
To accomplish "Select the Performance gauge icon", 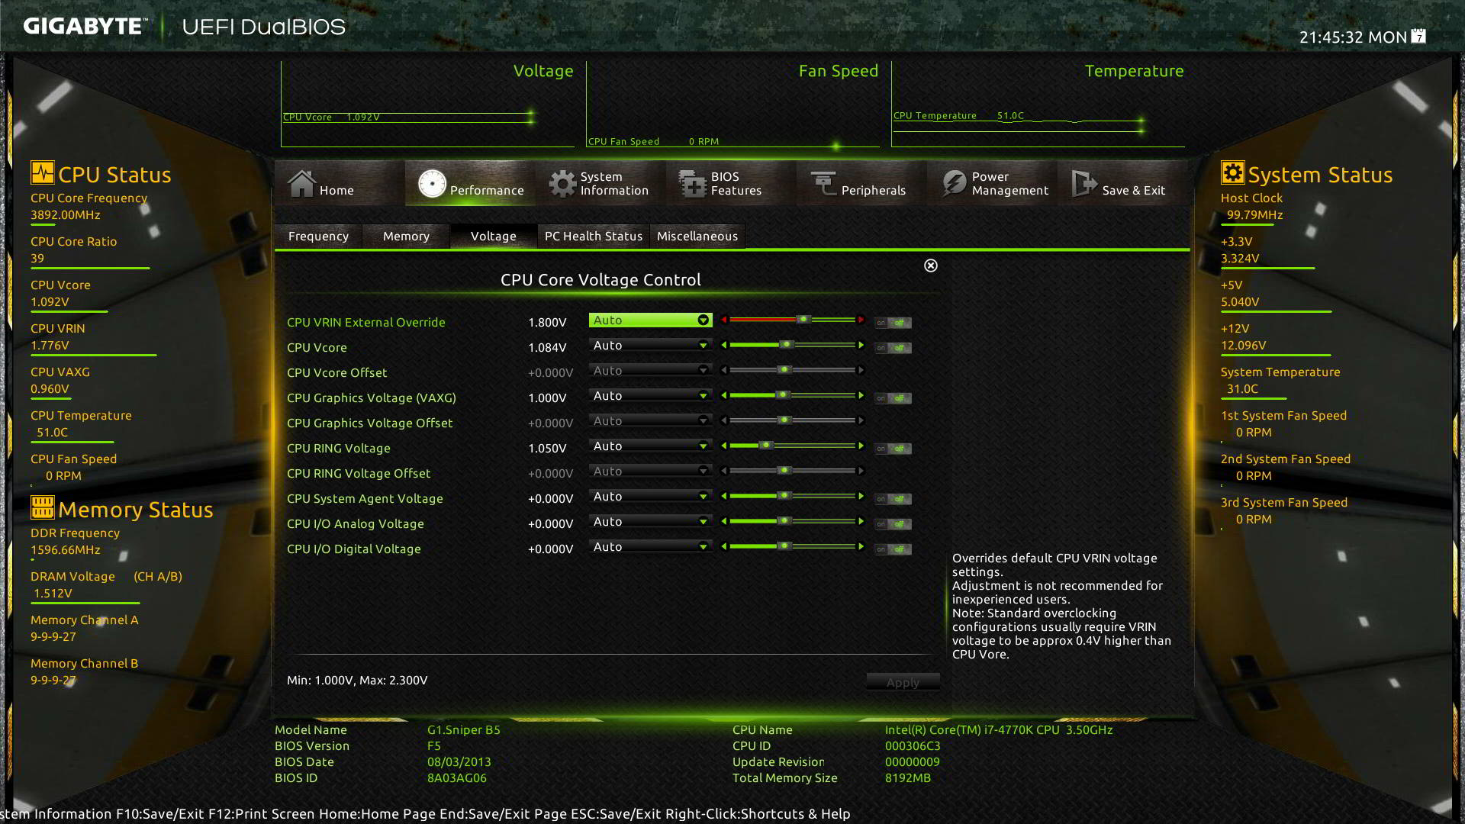I will click(x=432, y=184).
